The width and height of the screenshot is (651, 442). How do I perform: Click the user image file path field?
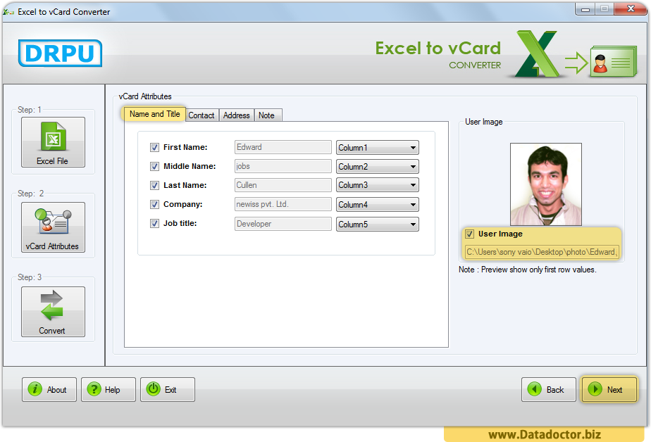click(542, 252)
